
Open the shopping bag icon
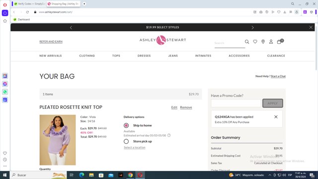280,41
